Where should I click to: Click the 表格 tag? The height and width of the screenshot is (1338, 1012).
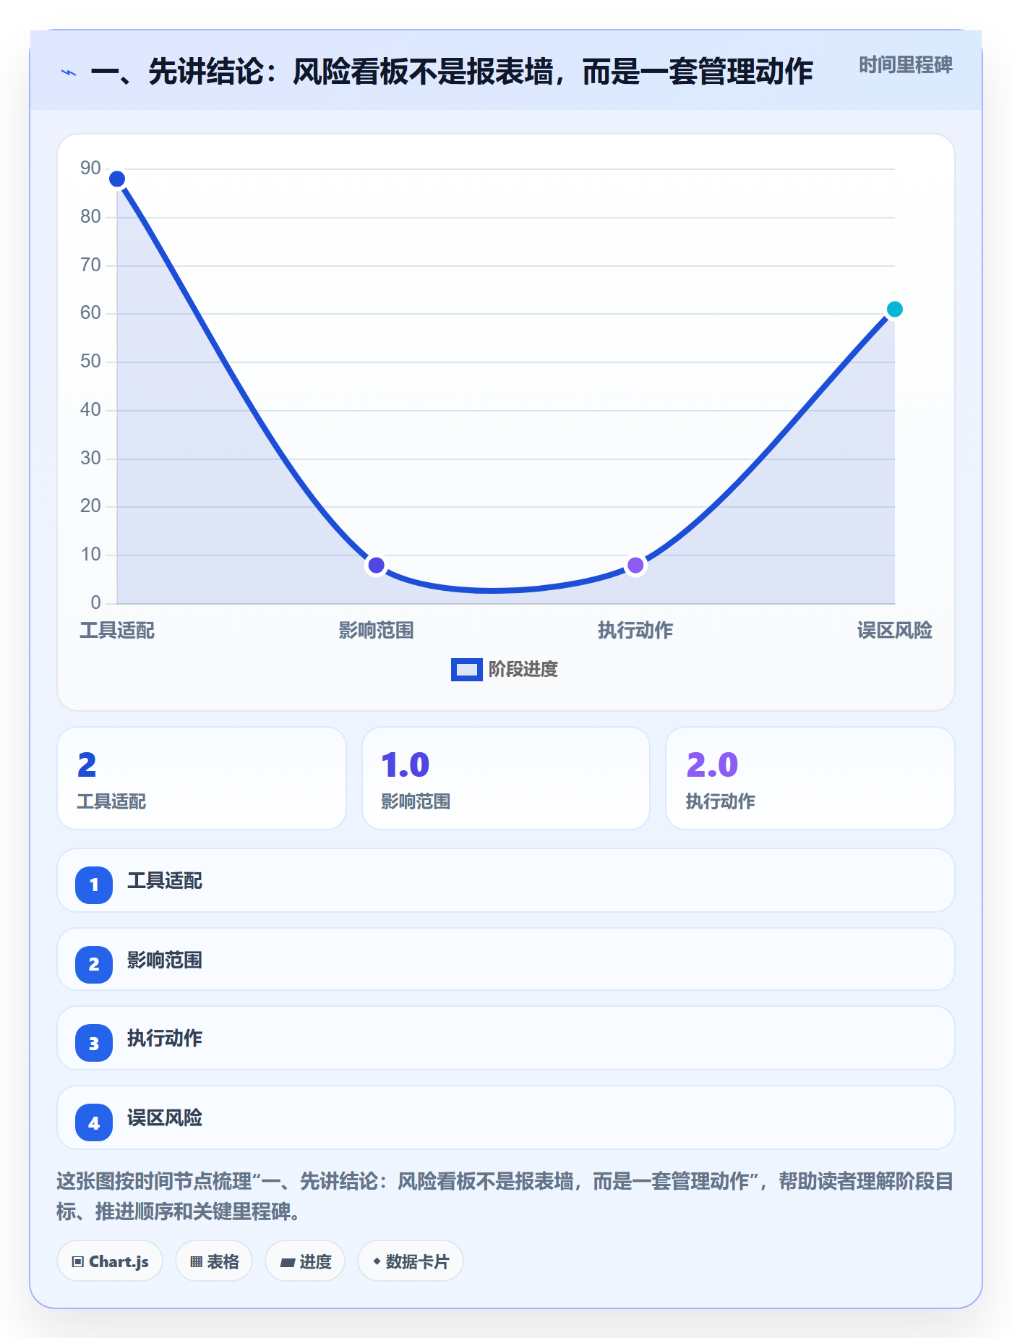214,1261
